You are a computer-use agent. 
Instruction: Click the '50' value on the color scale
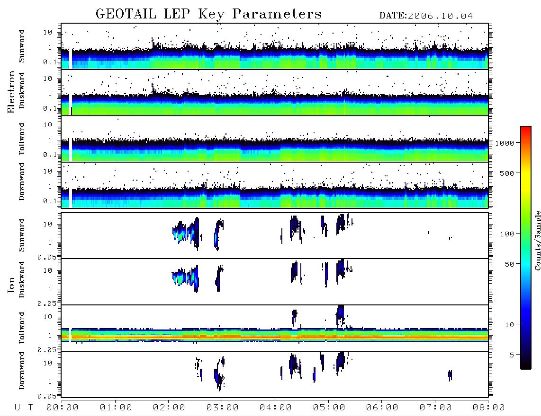click(x=509, y=264)
